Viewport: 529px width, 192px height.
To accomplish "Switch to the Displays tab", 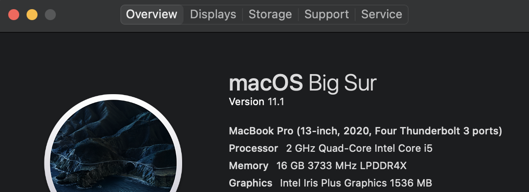I will [x=213, y=15].
